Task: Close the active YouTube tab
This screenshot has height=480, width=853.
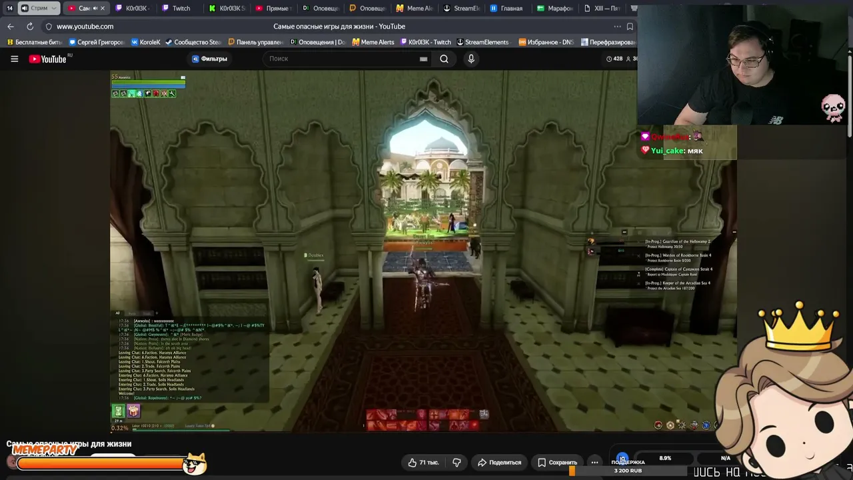Action: (103, 8)
